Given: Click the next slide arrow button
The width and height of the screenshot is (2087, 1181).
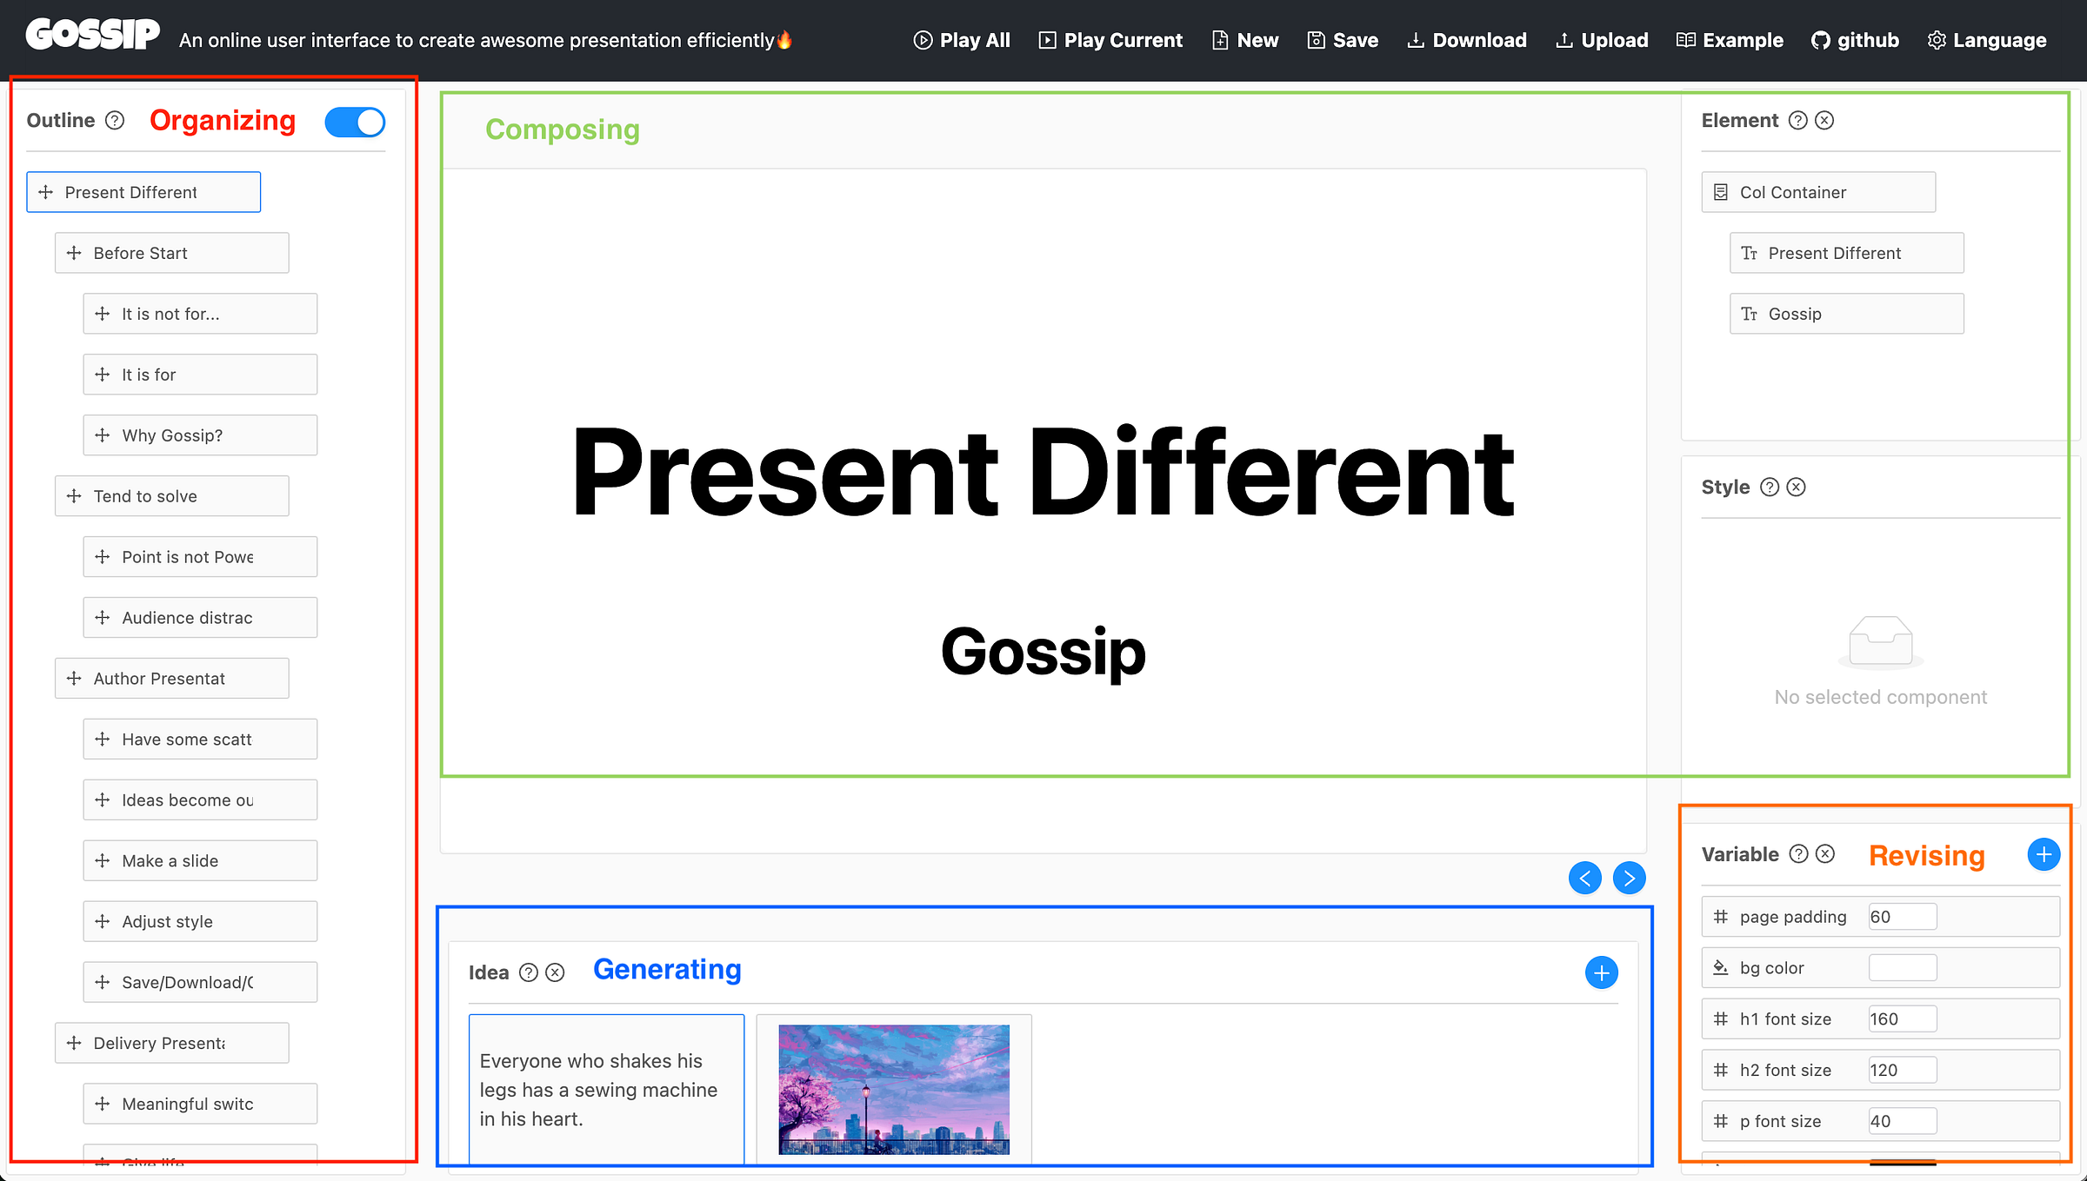Looking at the screenshot, I should [1629, 878].
